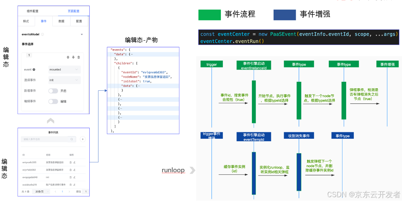Toggle the 新增事件 开启 switch
Viewport: 402px width, 201px height.
tap(53, 91)
